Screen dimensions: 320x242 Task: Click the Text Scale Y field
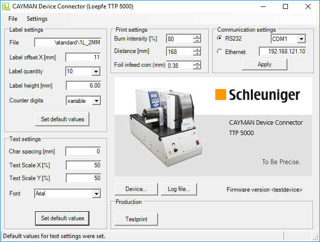pos(83,178)
